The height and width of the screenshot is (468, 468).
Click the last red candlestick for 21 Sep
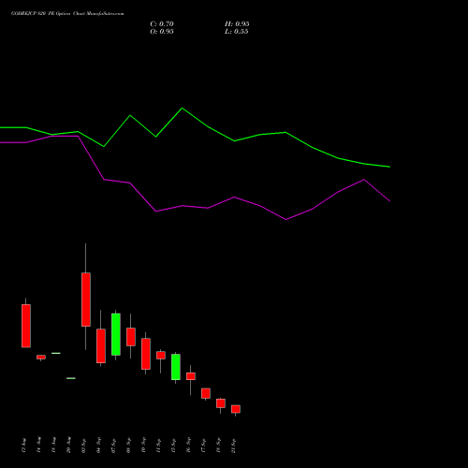(236, 409)
